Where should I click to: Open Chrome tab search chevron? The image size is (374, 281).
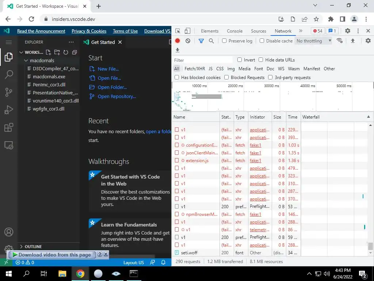[315, 5]
